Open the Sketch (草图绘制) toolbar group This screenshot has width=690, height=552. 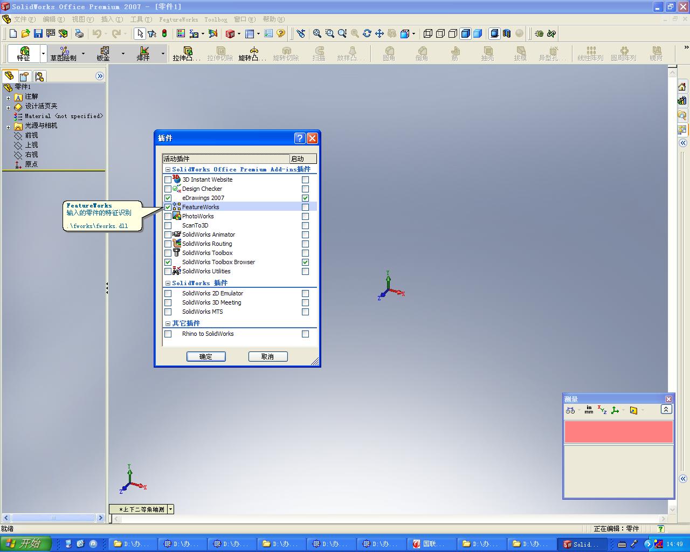[x=64, y=54]
